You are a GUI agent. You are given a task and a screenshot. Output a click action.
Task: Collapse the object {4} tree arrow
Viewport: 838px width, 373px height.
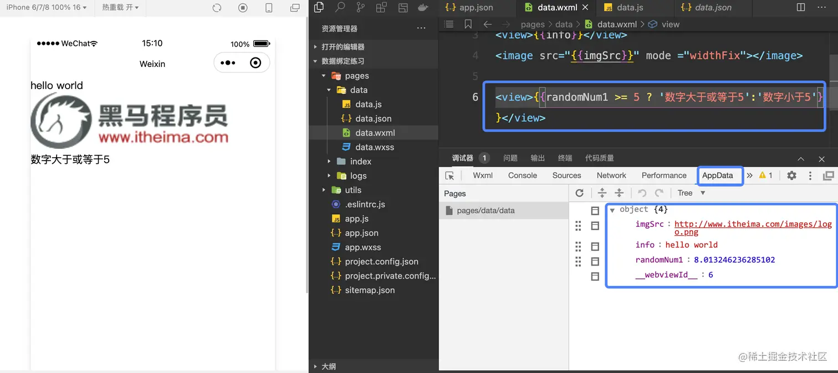click(x=612, y=210)
